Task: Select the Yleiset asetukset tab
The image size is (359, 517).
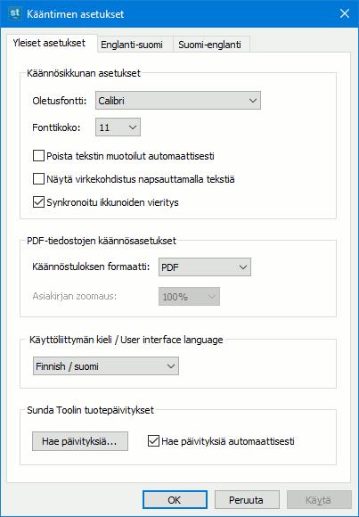Action: coord(49,43)
